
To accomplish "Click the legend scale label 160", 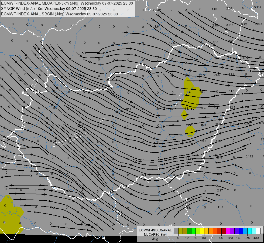I will click(x=239, y=238).
